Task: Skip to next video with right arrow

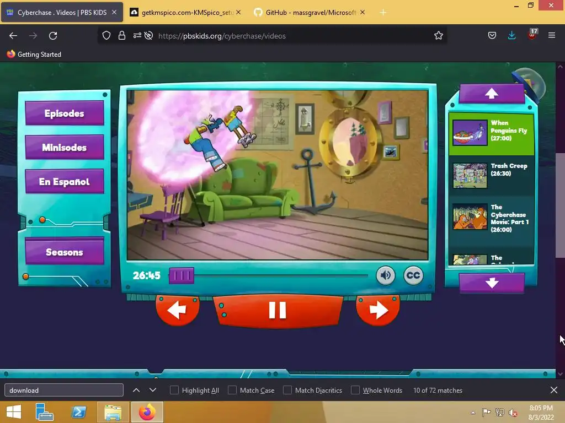Action: click(x=377, y=310)
